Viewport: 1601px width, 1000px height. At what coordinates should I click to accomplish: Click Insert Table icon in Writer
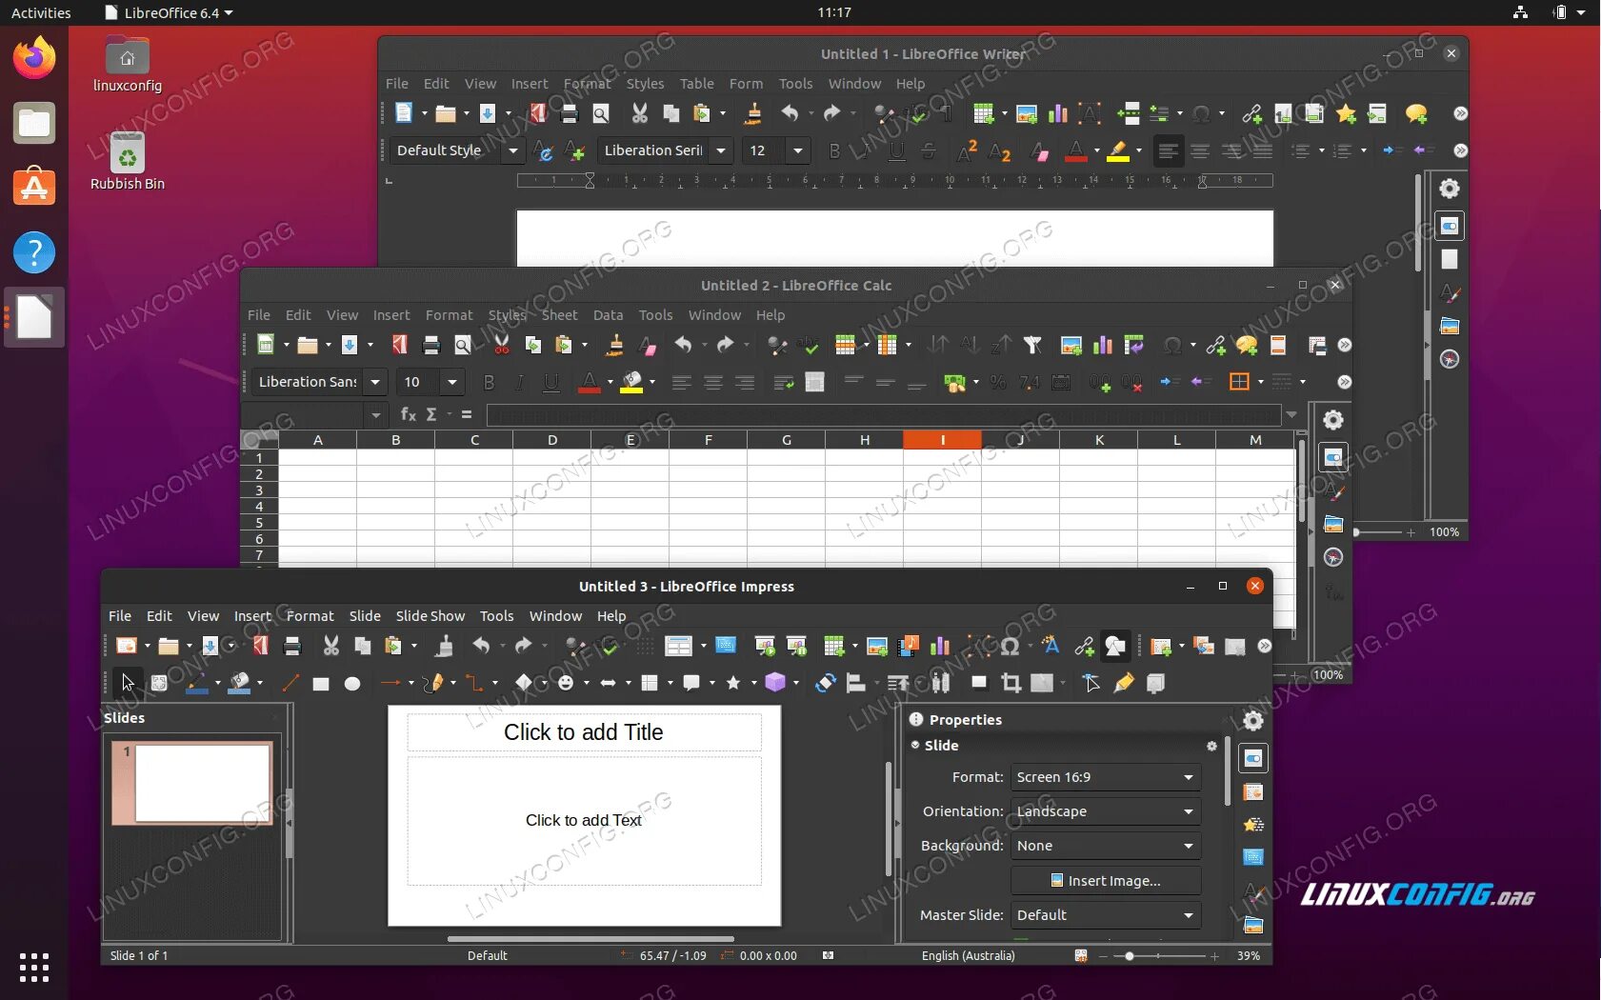click(984, 113)
